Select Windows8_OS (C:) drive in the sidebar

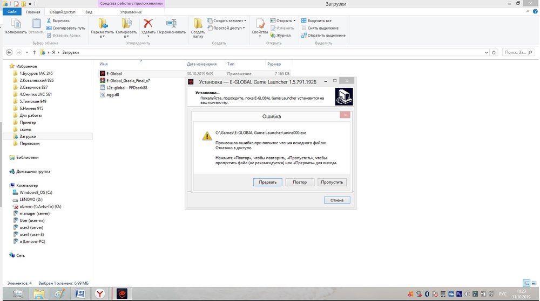pyautogui.click(x=36, y=192)
